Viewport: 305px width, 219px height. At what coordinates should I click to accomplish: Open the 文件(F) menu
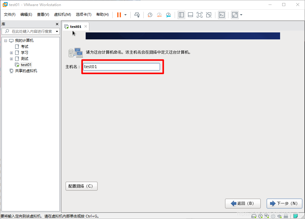point(9,15)
